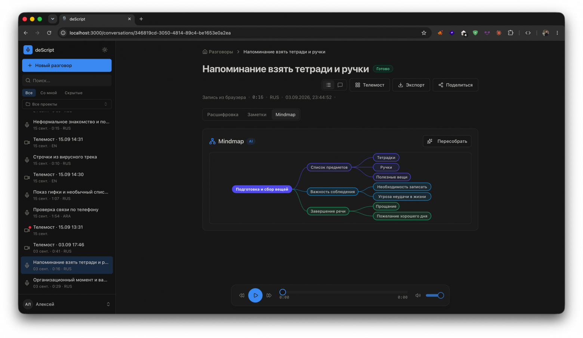Click the Новый разговор button
The image size is (583, 338).
(x=67, y=65)
